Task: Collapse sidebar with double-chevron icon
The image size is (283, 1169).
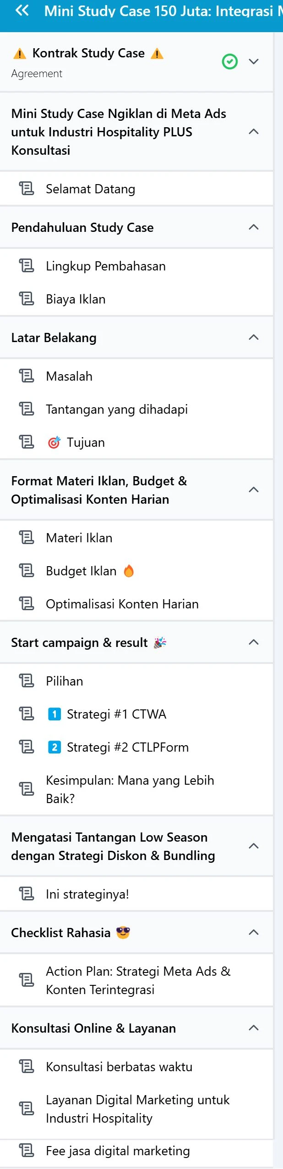Action: click(22, 11)
